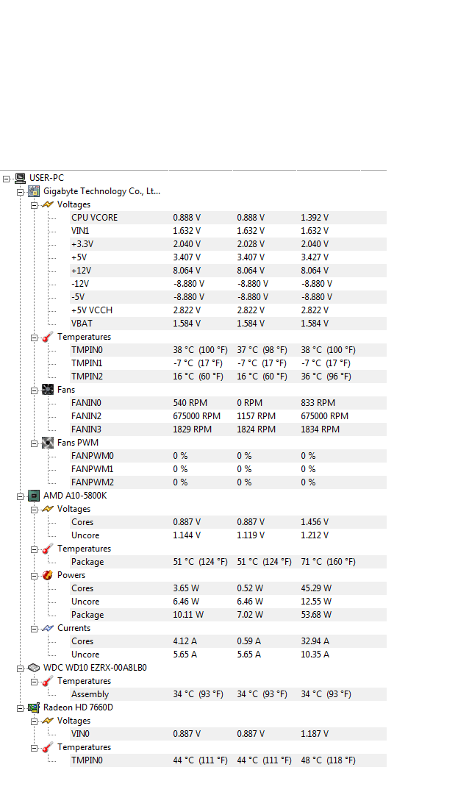Viewport: 469px width, 806px height.
Task: Select the Assembly temperature row
Action: 228,694
